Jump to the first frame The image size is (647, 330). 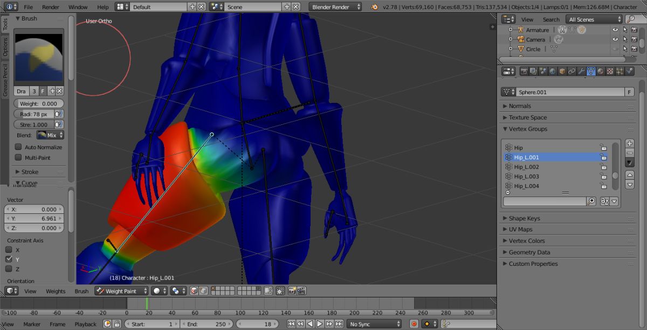[291, 324]
